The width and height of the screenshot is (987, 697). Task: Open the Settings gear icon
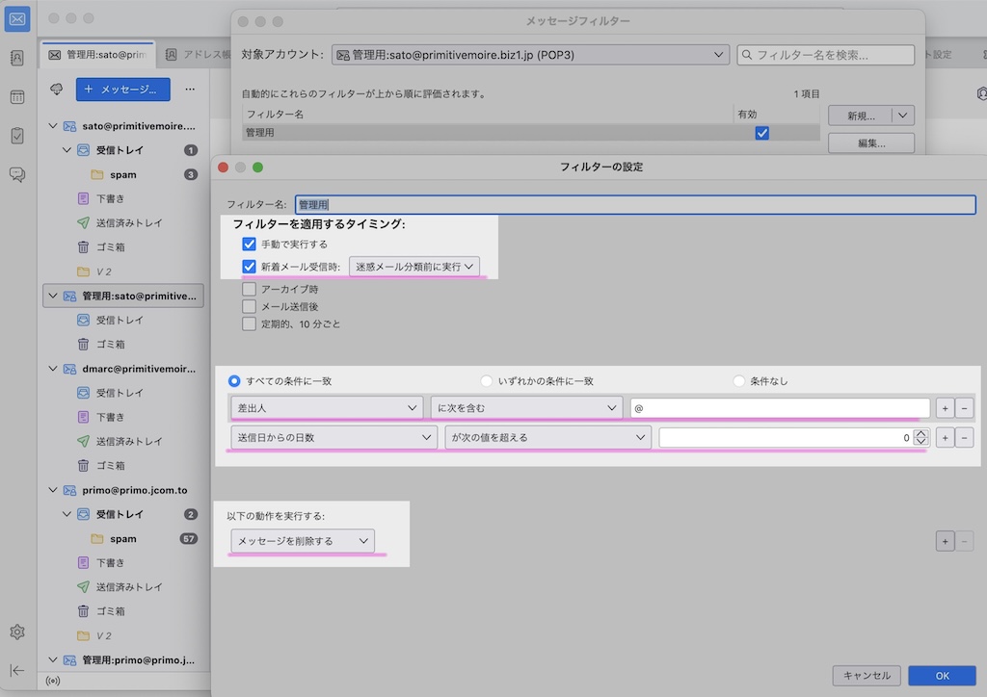click(x=17, y=632)
